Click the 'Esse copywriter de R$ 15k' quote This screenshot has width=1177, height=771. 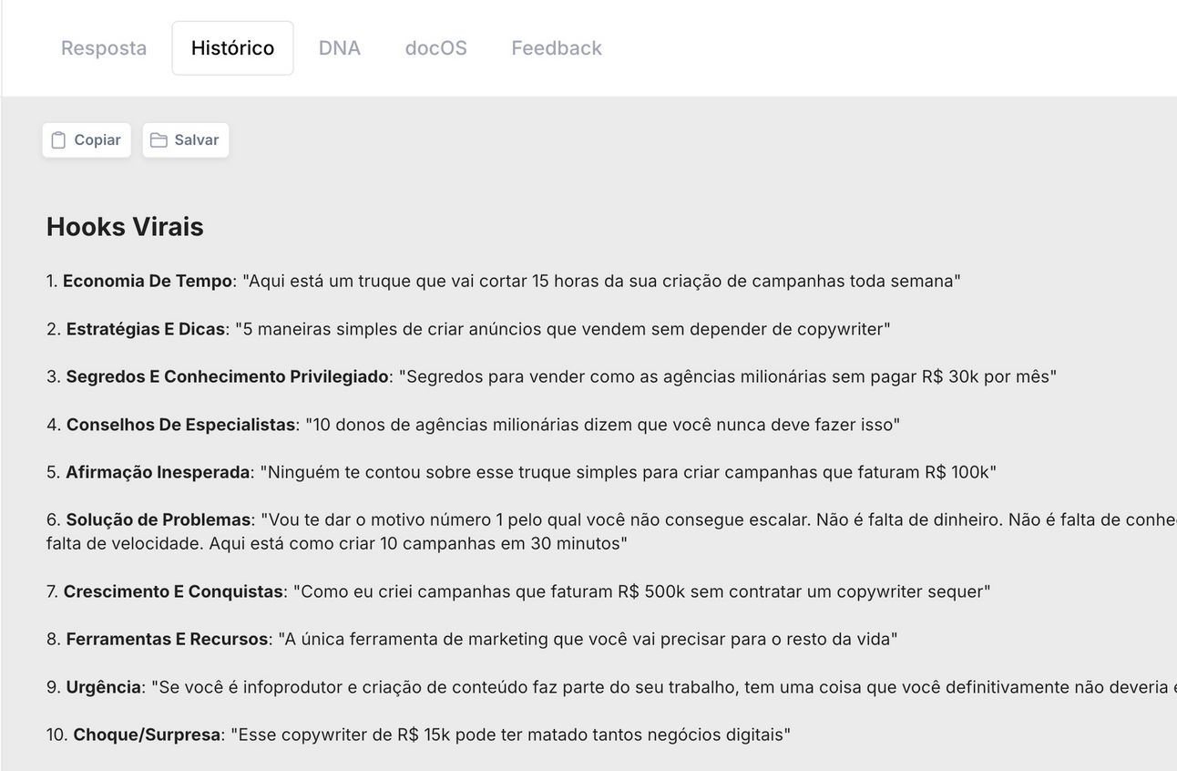pyautogui.click(x=510, y=735)
